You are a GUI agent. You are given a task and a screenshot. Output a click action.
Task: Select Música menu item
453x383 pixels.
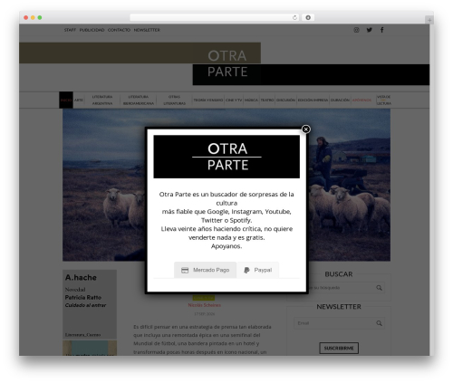tap(251, 100)
